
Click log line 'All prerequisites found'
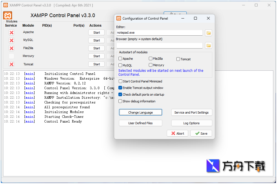point(67,107)
